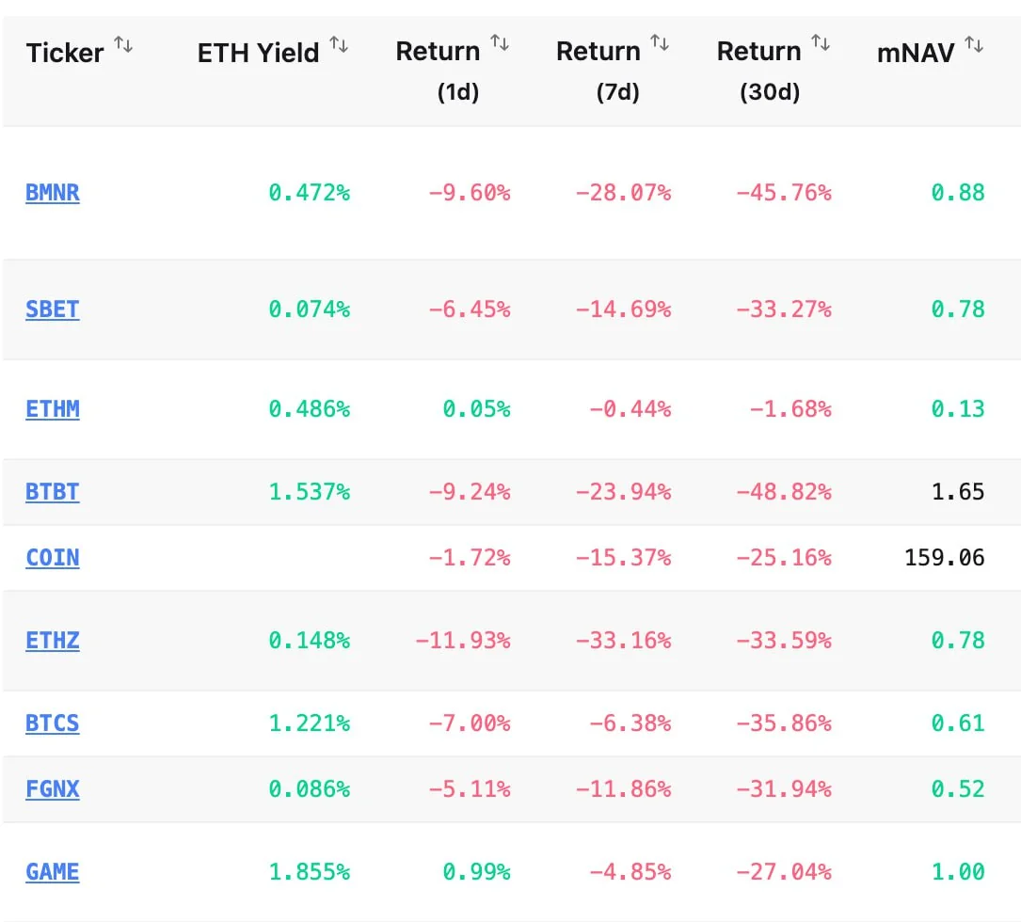Click sort arrows for Return (30d)

[822, 43]
